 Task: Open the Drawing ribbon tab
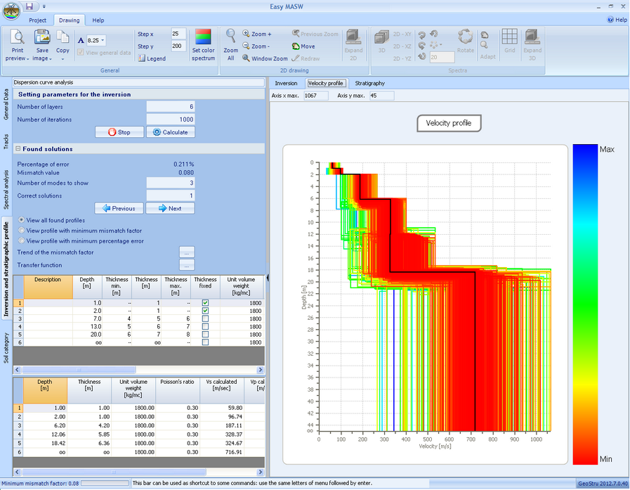coord(69,20)
